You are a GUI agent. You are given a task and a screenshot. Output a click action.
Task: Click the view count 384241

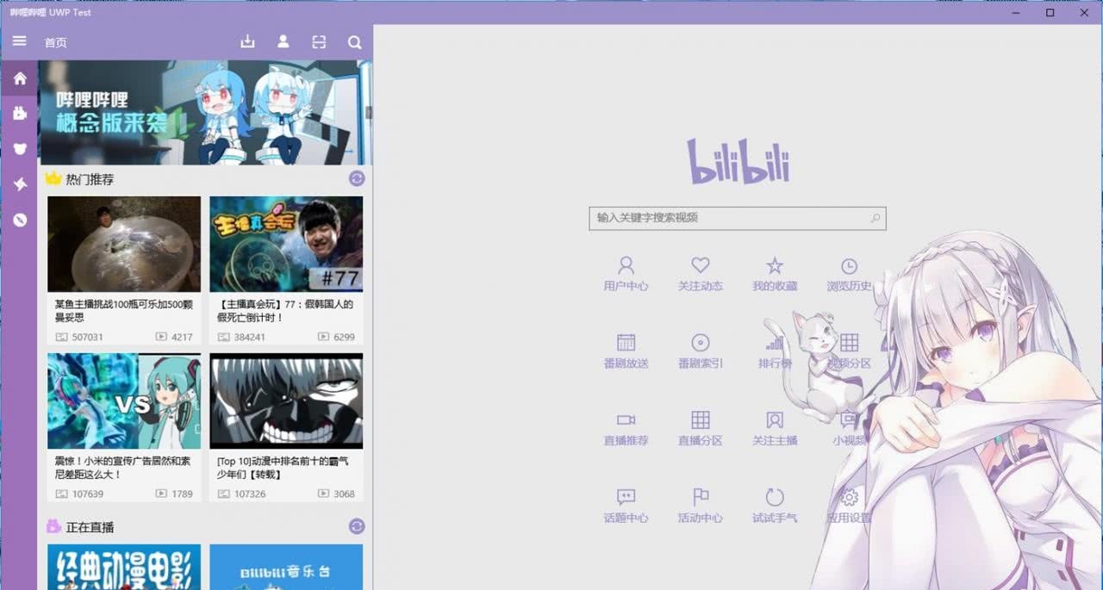click(250, 337)
